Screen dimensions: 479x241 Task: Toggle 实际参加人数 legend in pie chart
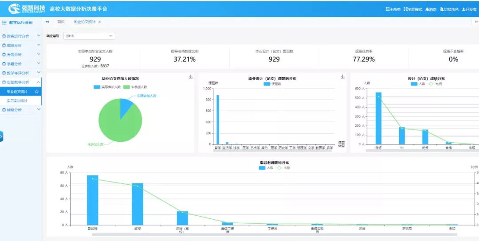tap(107, 87)
